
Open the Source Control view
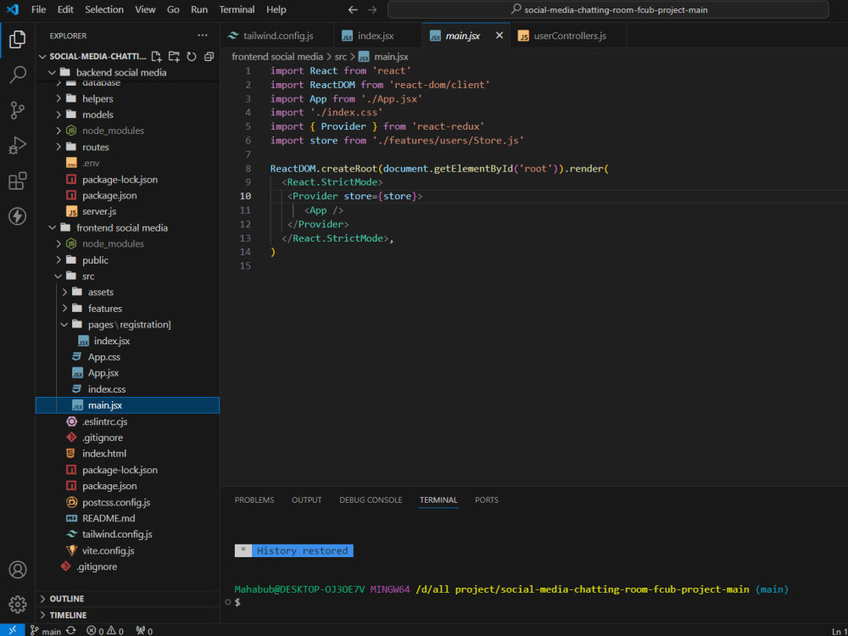click(17, 110)
